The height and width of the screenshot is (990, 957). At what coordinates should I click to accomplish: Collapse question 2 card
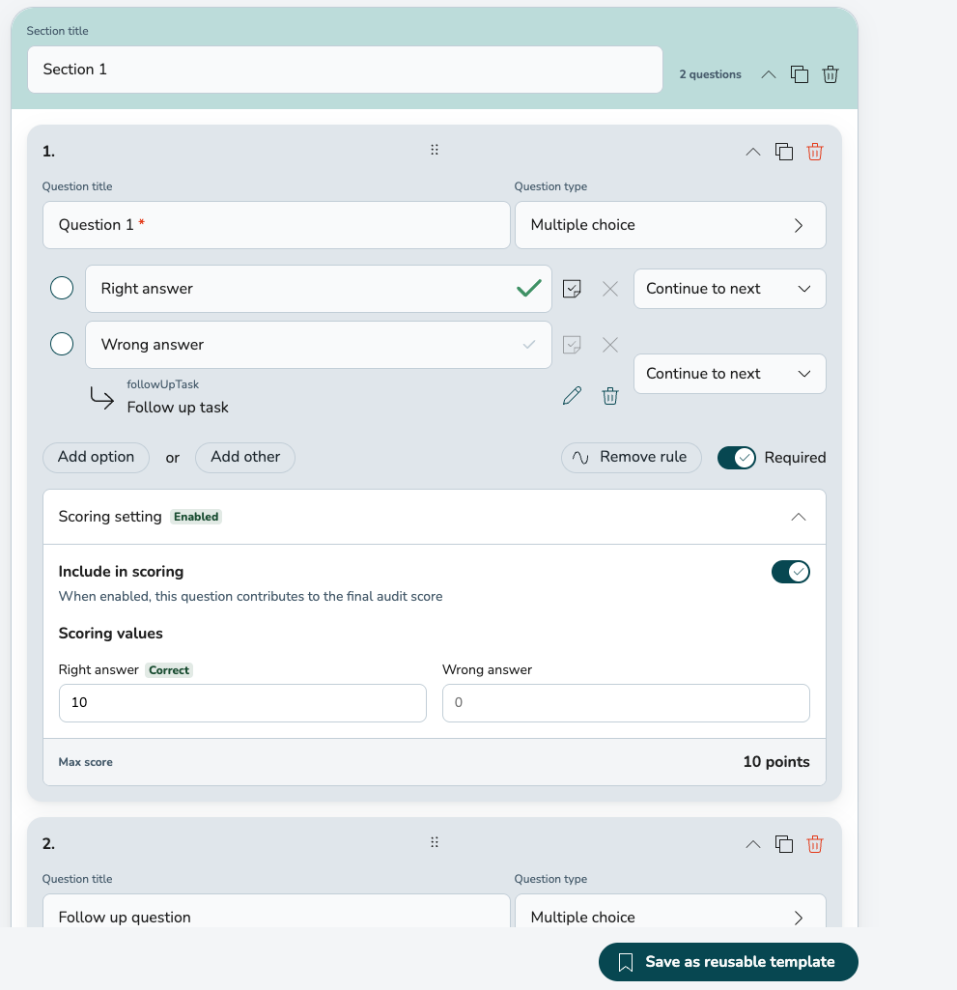(753, 844)
